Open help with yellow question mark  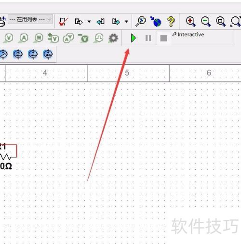pyautogui.click(x=171, y=21)
